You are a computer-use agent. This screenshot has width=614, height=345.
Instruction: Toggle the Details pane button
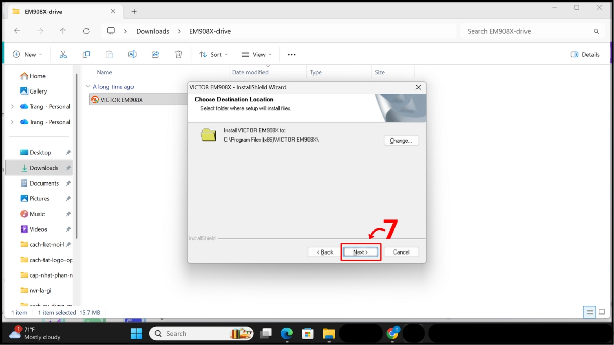pyautogui.click(x=585, y=54)
